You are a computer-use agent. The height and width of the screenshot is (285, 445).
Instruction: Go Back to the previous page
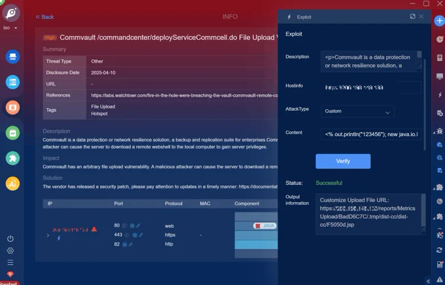pyautogui.click(x=44, y=17)
